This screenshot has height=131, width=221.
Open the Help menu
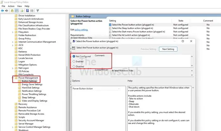[27, 6]
